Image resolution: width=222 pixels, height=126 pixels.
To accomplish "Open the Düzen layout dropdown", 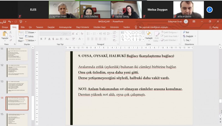I will coord(31,32).
